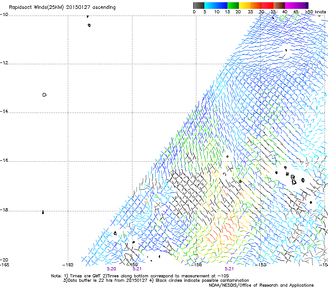The width and height of the screenshot is (328, 288).
Task: Click the '>50 knots' legend label
Action: (x=315, y=12)
